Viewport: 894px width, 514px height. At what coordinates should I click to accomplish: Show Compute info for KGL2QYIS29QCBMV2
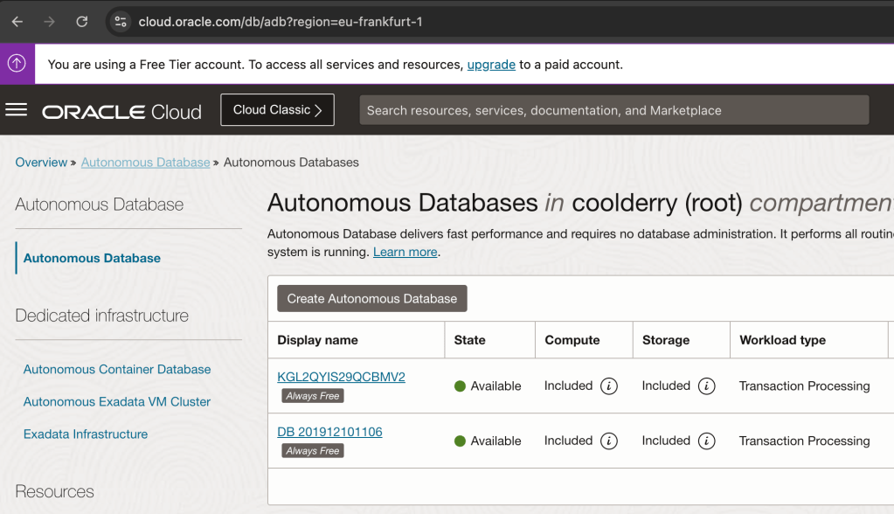[609, 386]
